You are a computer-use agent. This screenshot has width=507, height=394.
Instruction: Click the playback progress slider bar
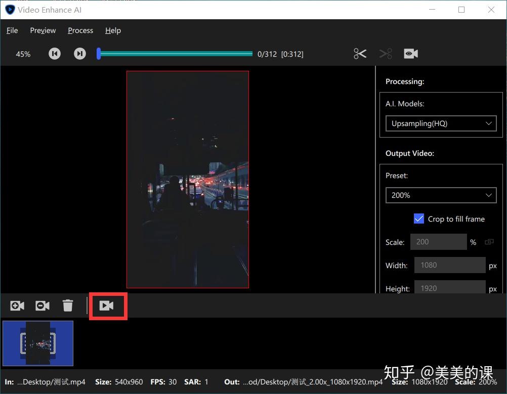[175, 53]
